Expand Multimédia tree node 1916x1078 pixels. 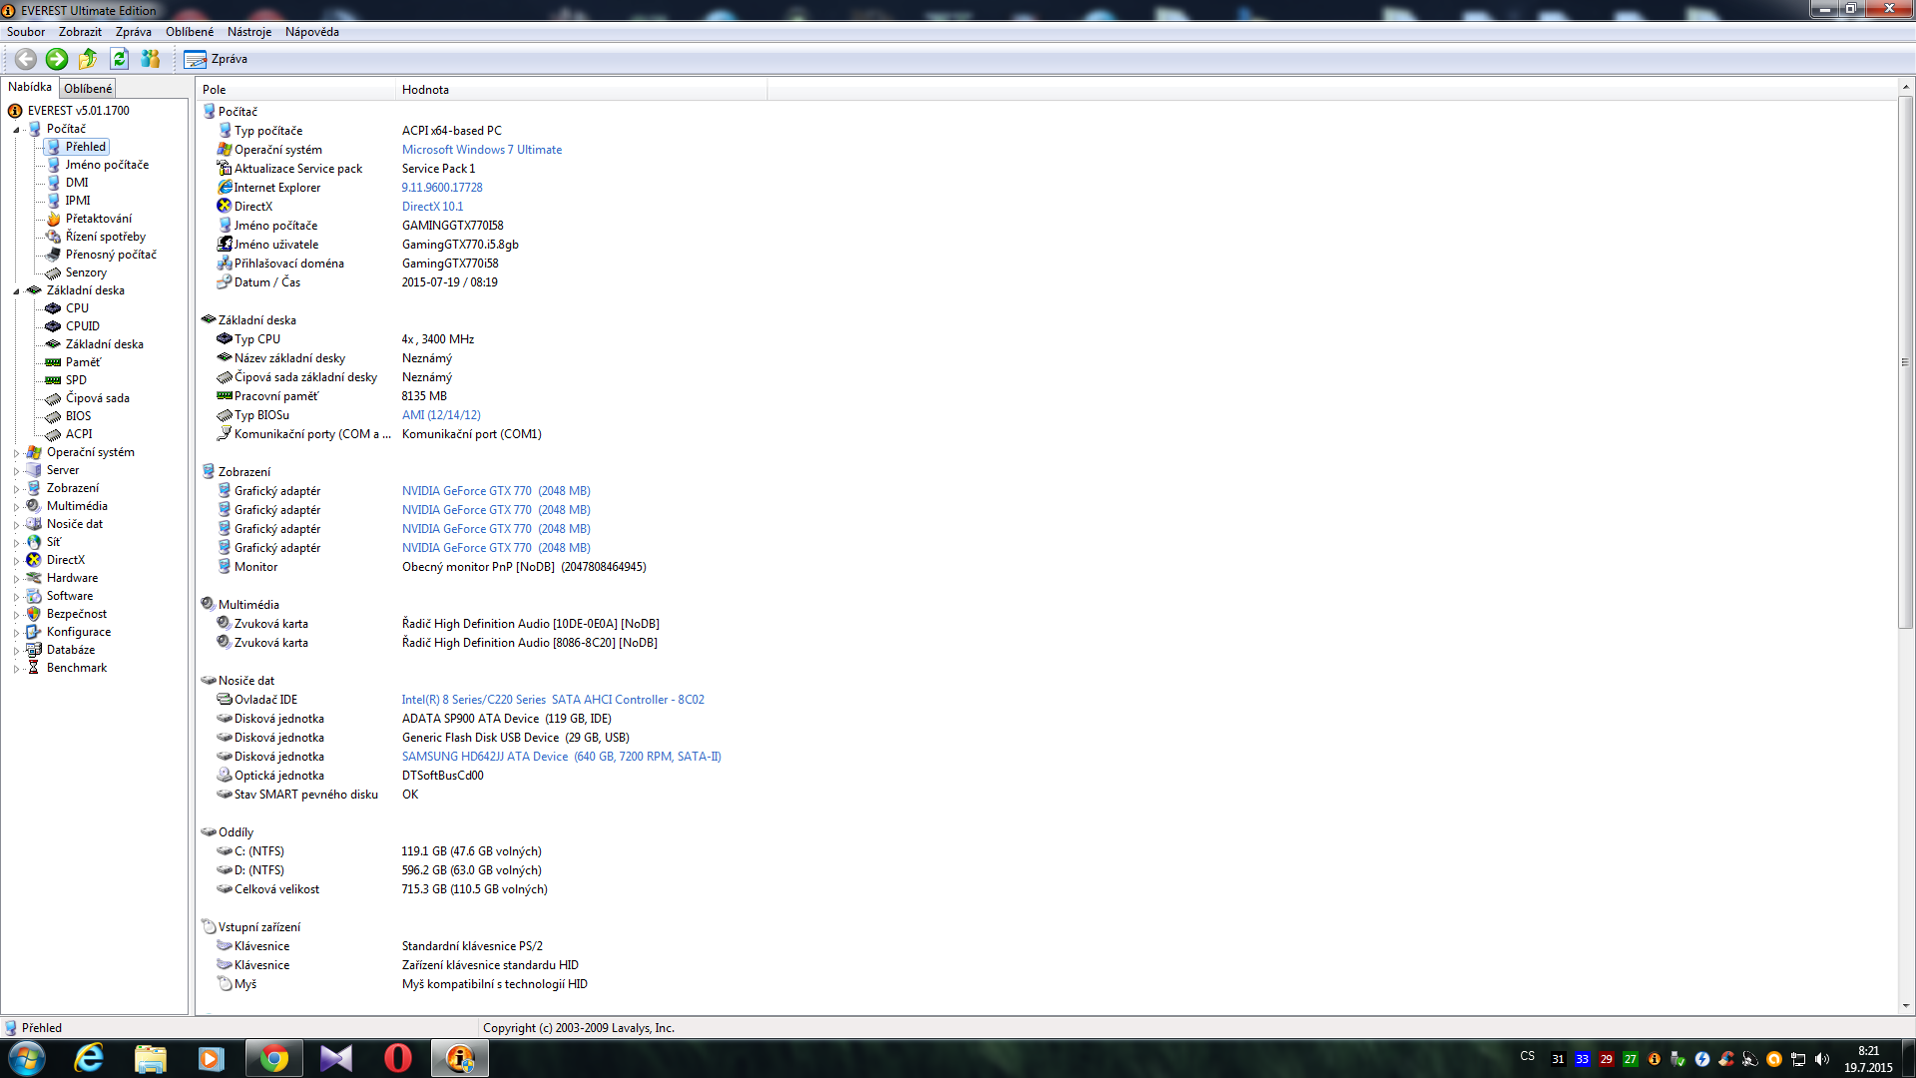pyautogui.click(x=17, y=507)
